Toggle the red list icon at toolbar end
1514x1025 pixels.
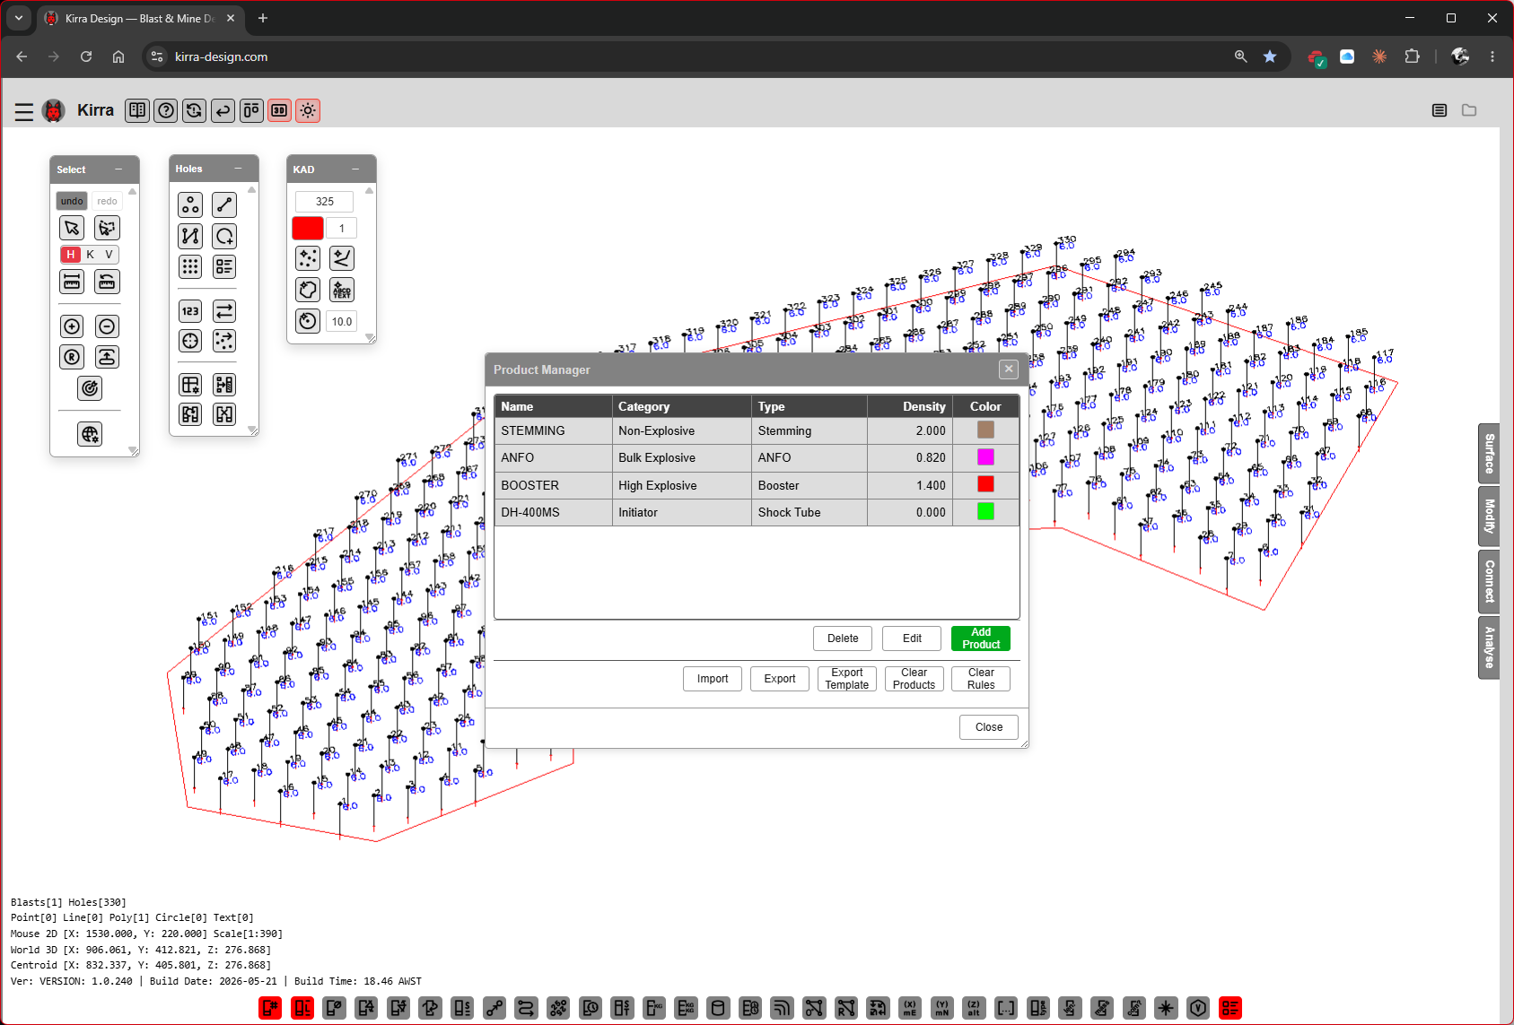(x=1230, y=1008)
